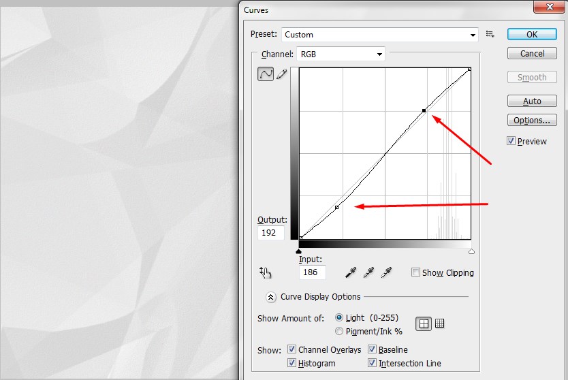This screenshot has width=568, height=380.
Task: Disable Channel Overlays checkbox
Action: [x=291, y=349]
